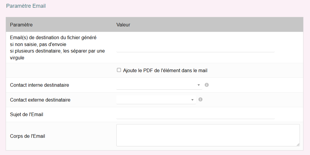Click info icon beside Contact externe destinataire

click(201, 99)
